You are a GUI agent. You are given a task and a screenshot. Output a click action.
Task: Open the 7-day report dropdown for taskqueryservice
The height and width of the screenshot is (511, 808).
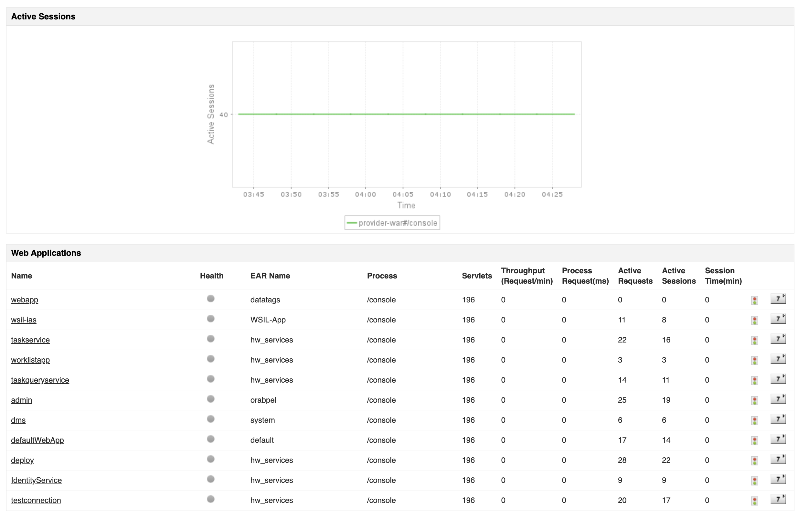pos(779,378)
